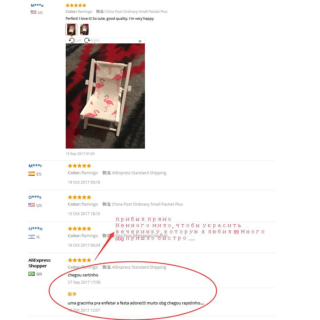Rotate review photo right
The height and width of the screenshot is (320, 320).
(x=92, y=40)
